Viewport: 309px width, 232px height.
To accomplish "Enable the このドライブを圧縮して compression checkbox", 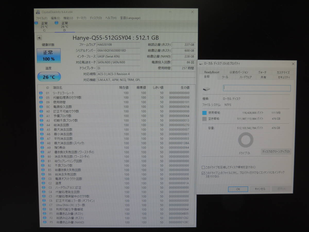I will pos(203,167).
